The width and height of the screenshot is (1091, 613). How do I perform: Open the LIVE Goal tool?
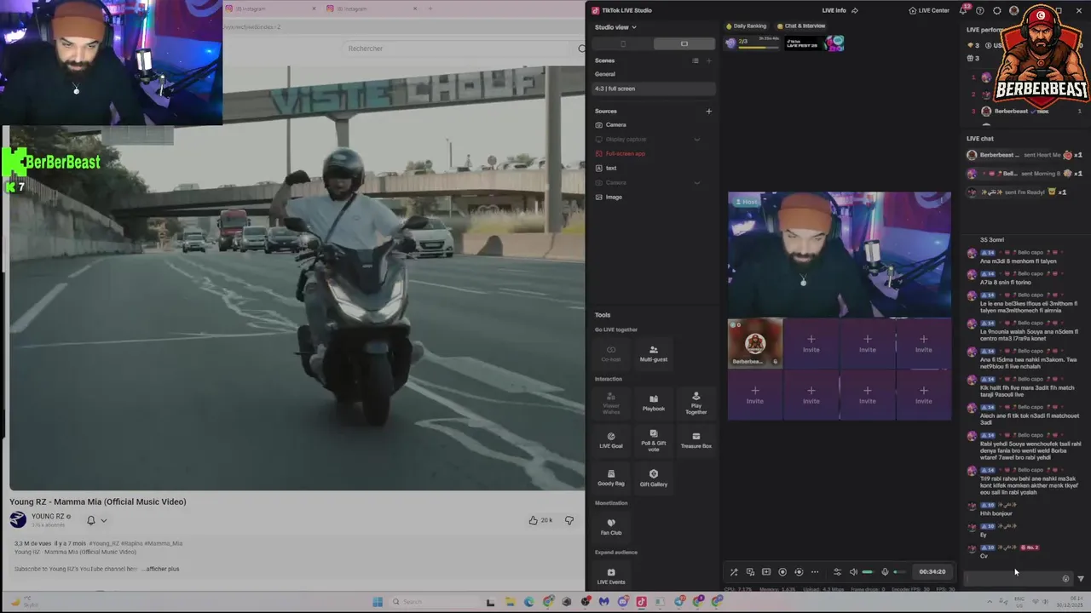point(611,440)
